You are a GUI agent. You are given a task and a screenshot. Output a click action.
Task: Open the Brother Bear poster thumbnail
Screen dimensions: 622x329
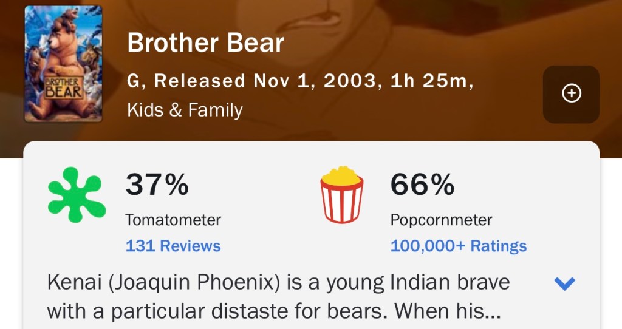tap(63, 64)
